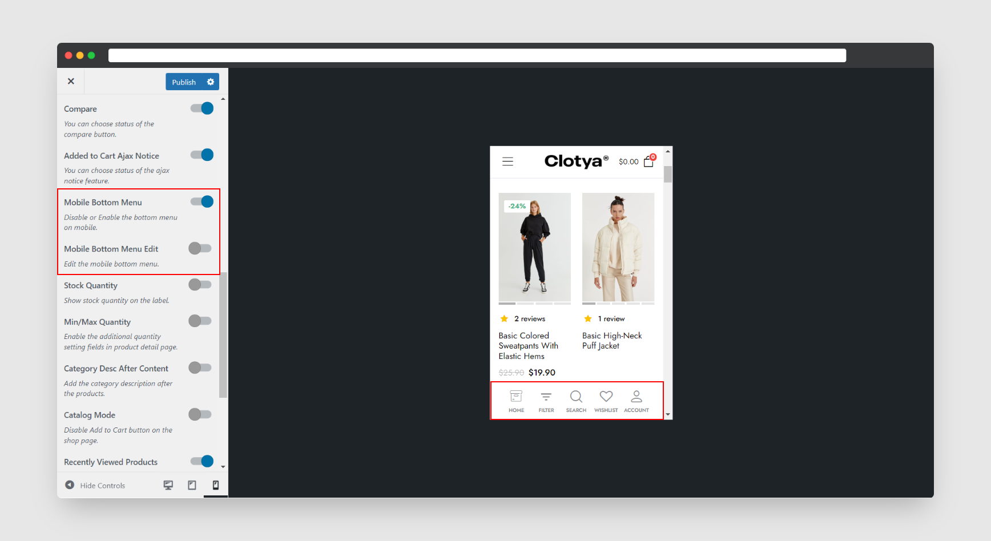Open the settings gear beside Publish
991x541 pixels.
(210, 82)
